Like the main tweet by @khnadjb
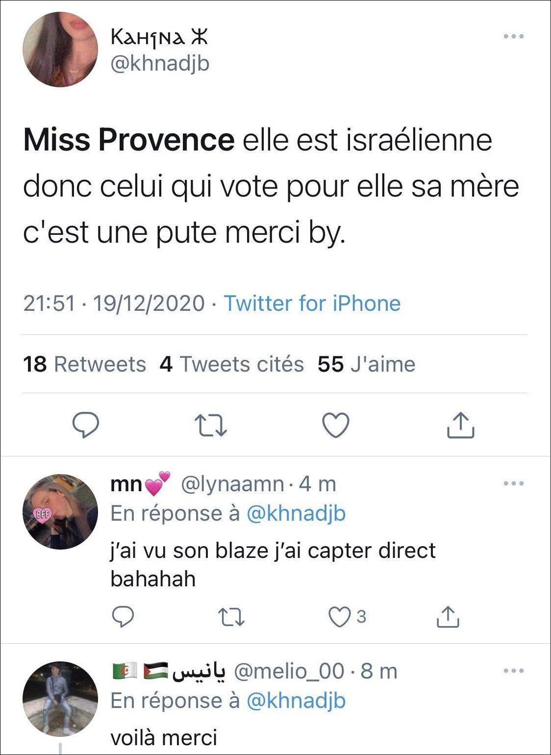551x755 pixels. (336, 425)
